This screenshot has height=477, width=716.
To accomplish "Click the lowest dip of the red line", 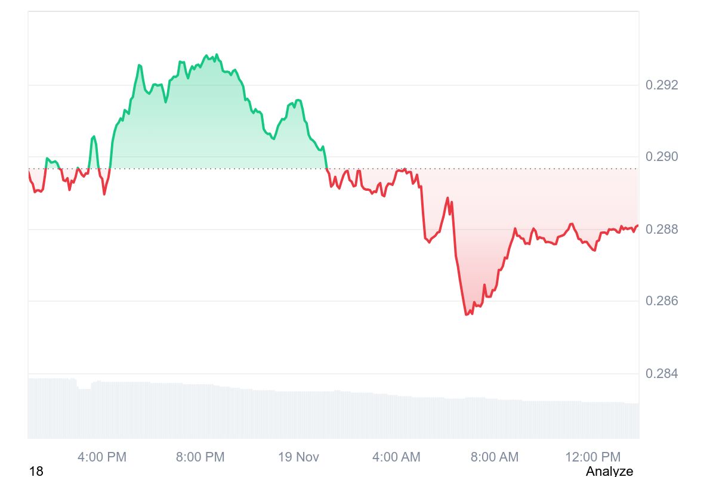I will point(467,314).
